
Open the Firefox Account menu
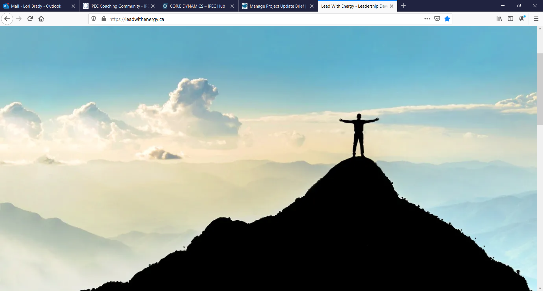click(522, 19)
